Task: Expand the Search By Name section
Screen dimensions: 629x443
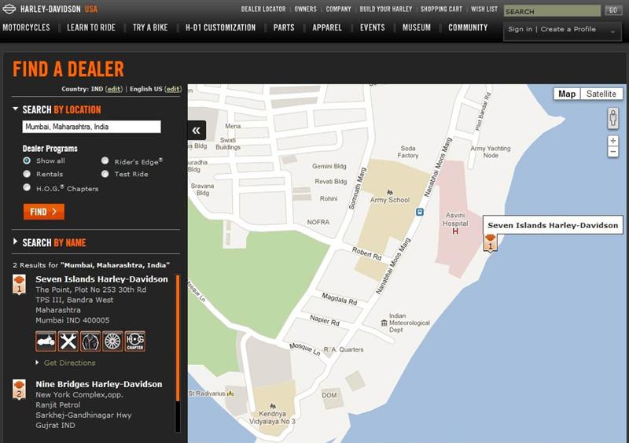Action: coord(15,242)
